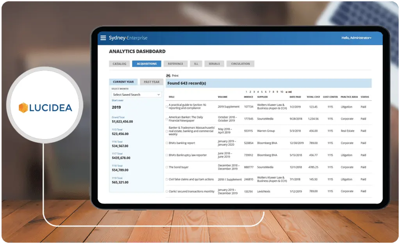Click invoice number 107734
400x244 pixels.
(249, 107)
